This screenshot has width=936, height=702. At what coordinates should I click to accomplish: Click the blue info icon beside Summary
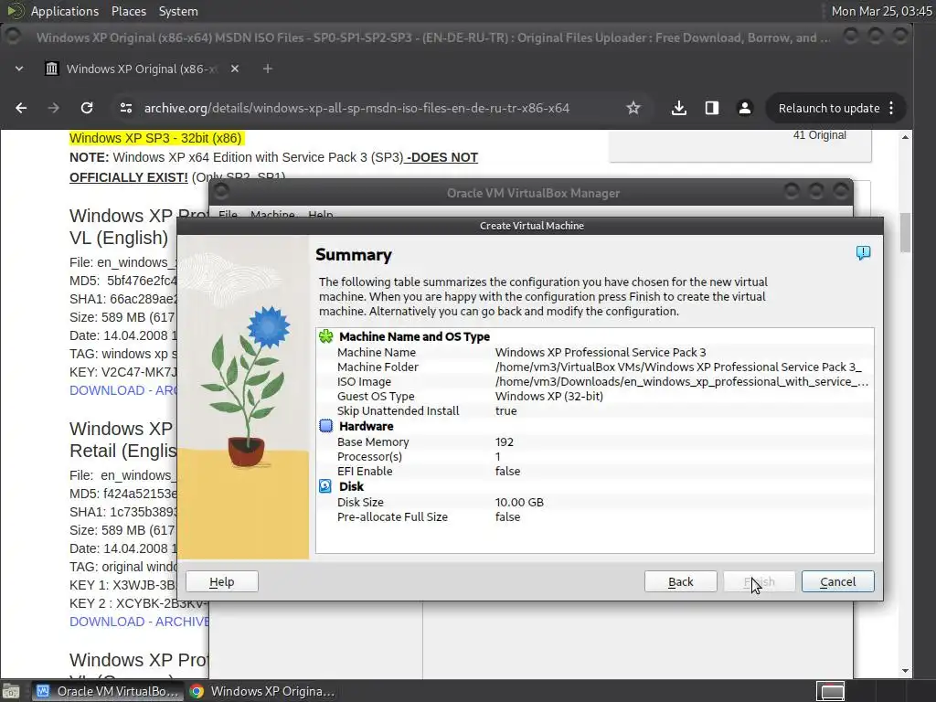point(863,252)
